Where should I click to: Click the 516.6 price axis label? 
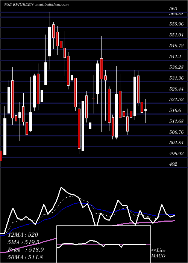(175, 110)
